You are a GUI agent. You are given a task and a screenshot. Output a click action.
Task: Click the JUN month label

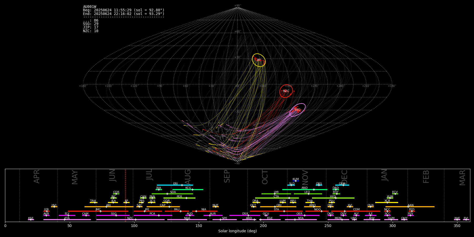coord(112,175)
